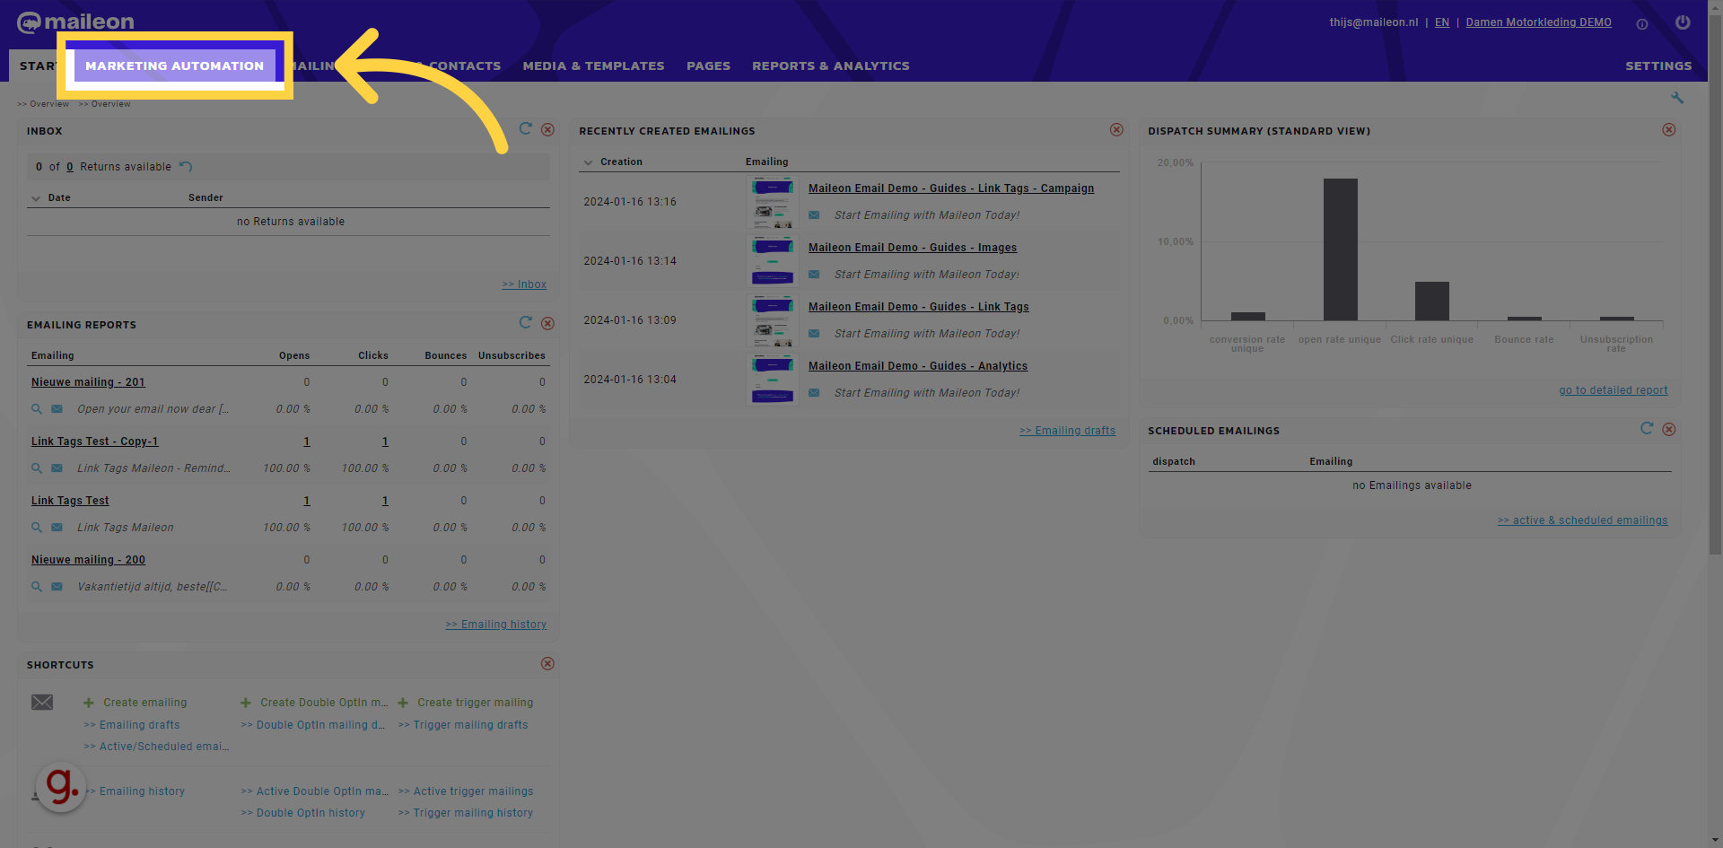Open the Nieuwe mailing - 200 report
This screenshot has width=1723, height=848.
pos(88,560)
